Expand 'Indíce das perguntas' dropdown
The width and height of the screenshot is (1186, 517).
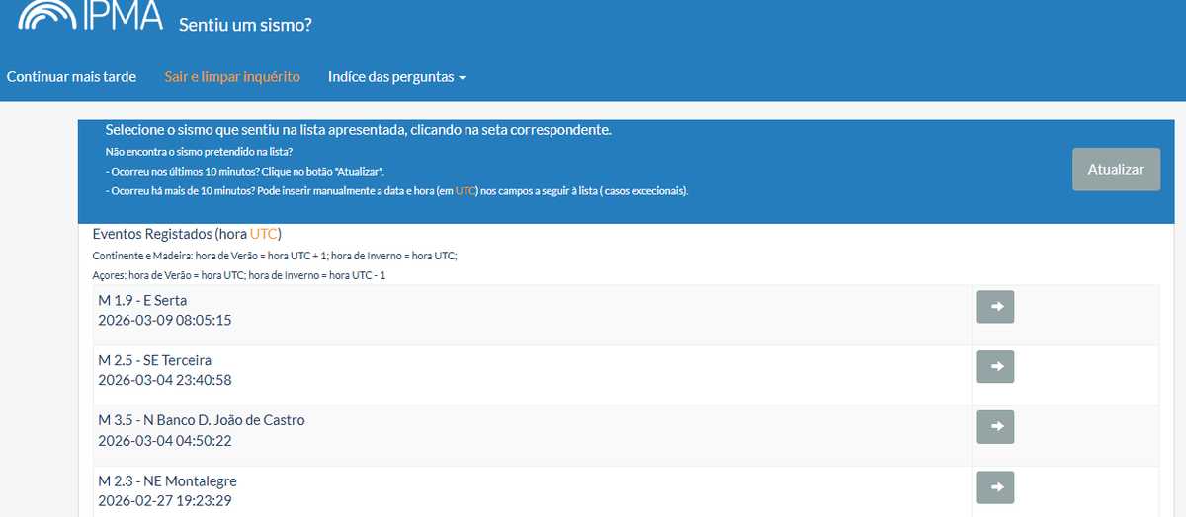coord(396,76)
